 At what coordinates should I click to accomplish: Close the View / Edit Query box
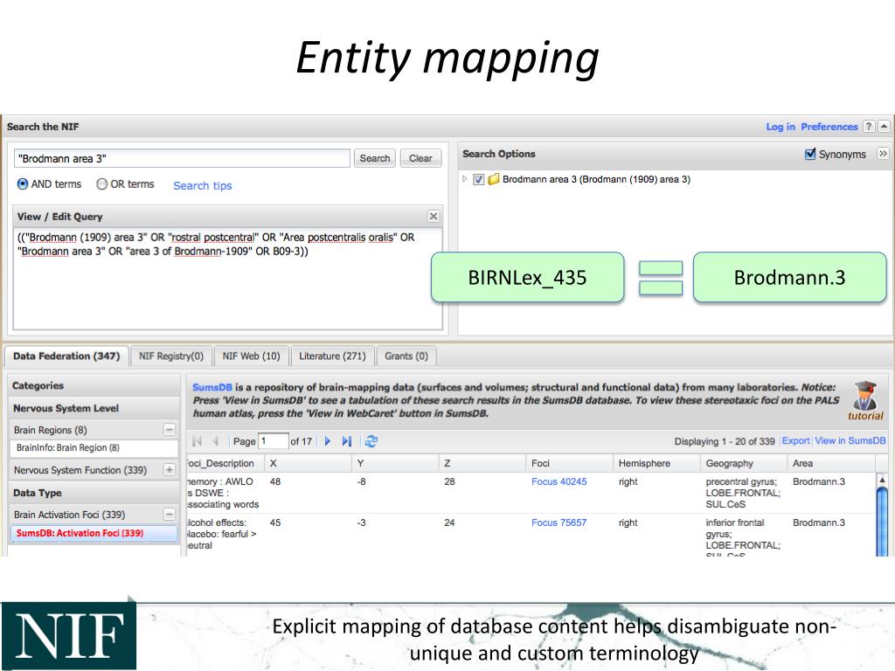[434, 217]
